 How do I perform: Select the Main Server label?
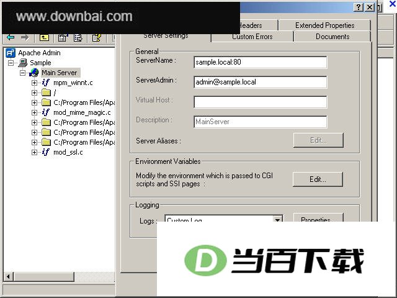click(x=60, y=73)
